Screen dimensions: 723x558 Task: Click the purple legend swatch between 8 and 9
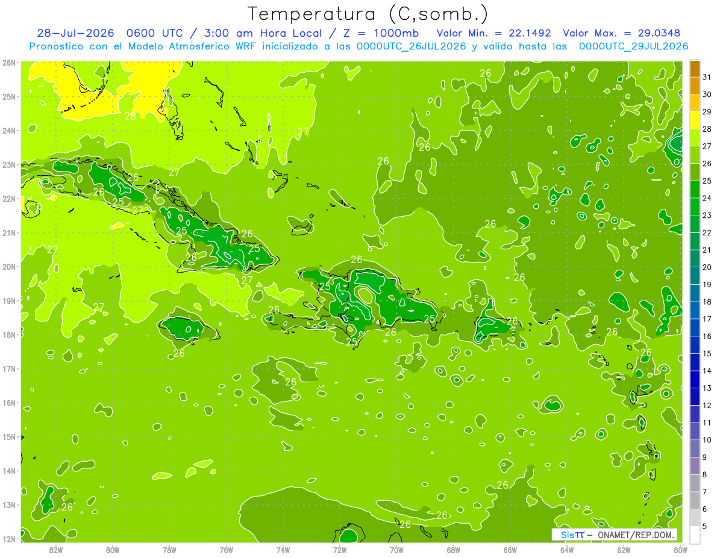[695, 466]
